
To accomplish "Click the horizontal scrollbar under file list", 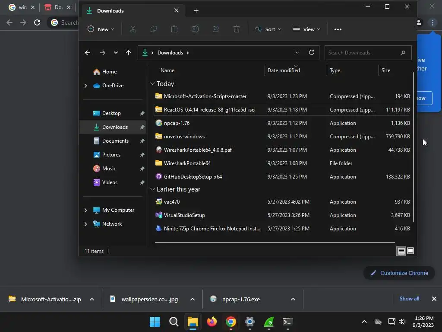I will [275, 242].
